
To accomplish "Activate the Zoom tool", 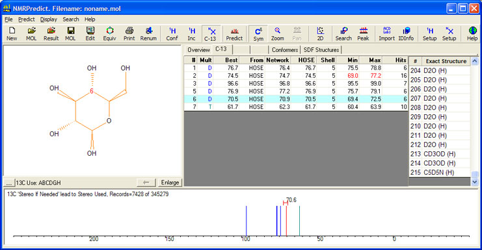I will pos(277,34).
